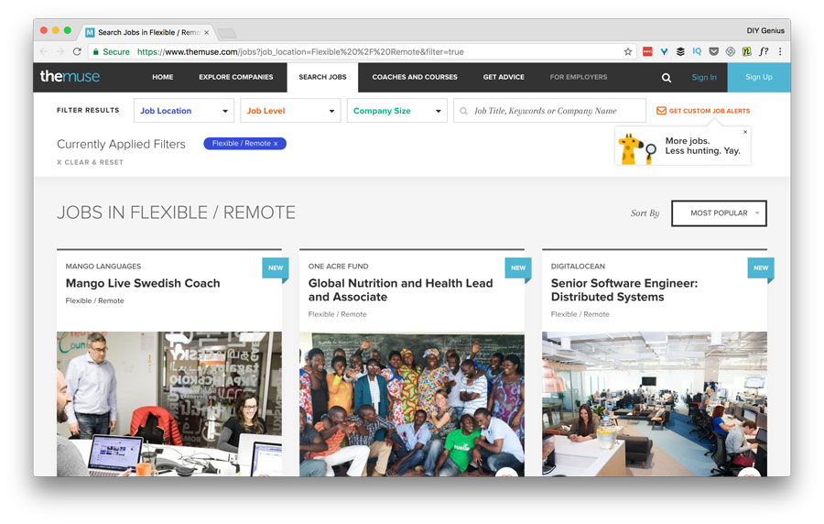Go to Home in navigation
Screen dimensions: 824x524
(162, 77)
